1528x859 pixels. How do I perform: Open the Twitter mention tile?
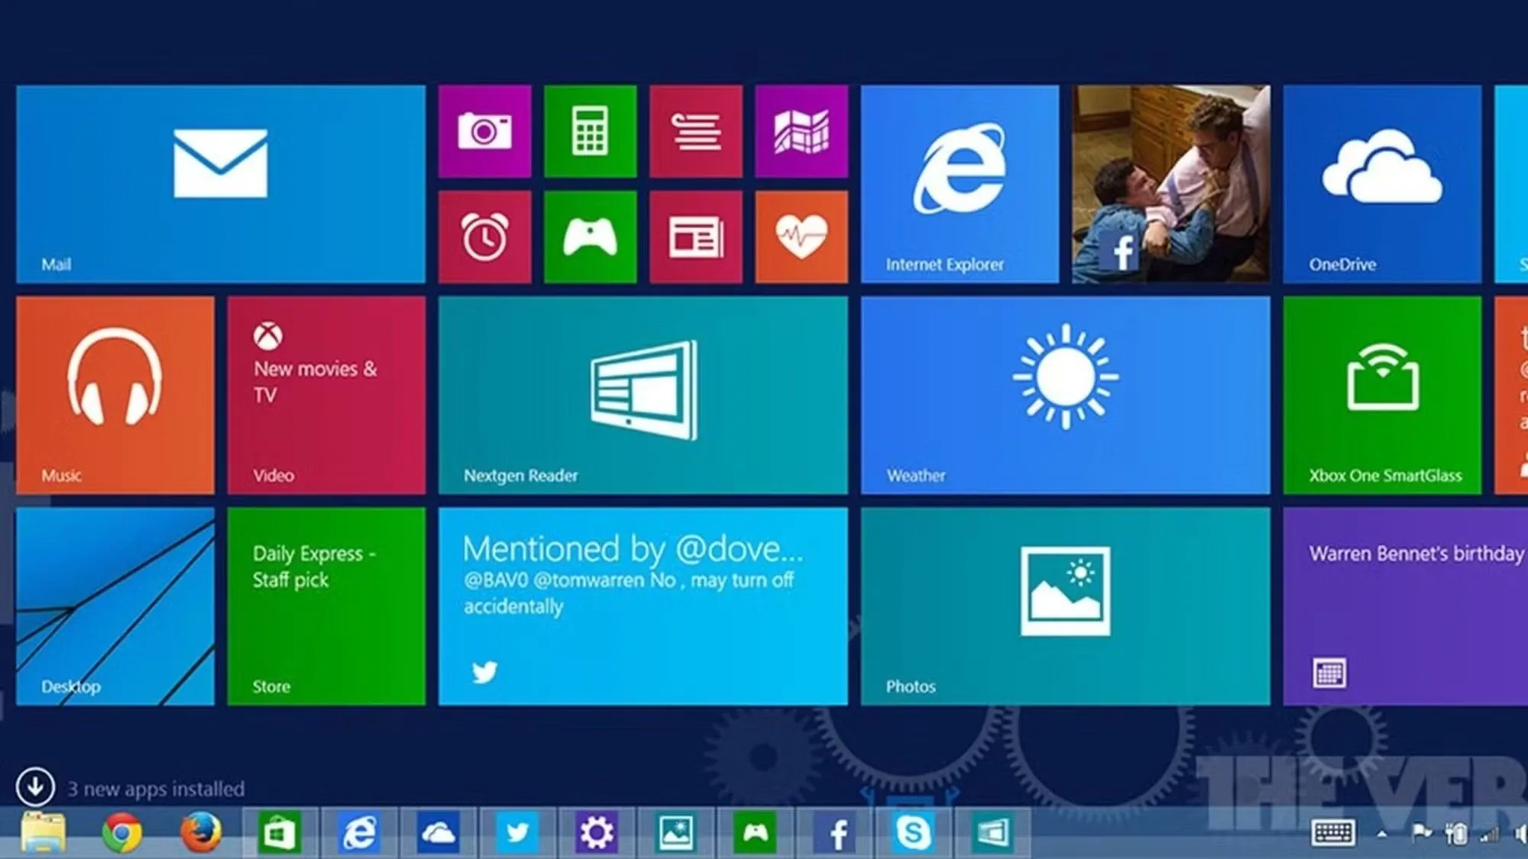tap(643, 606)
